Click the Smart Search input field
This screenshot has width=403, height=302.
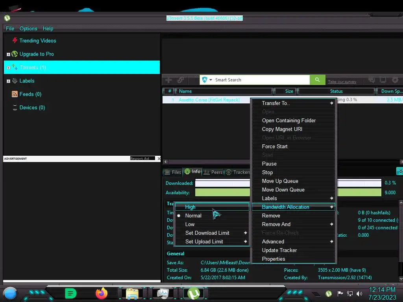pos(262,80)
